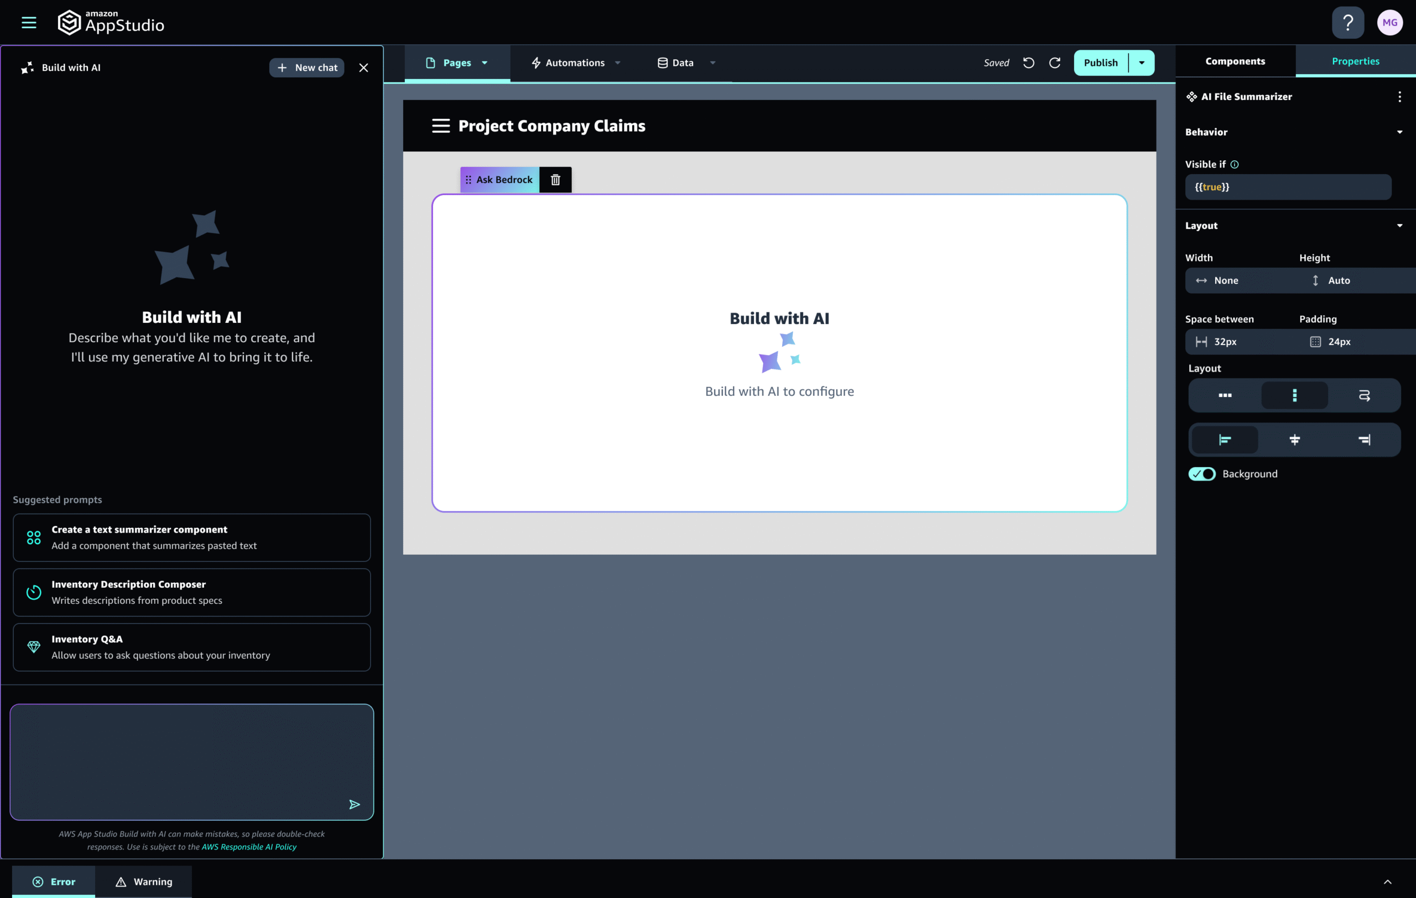Expand the bottom debug panel chevron
Viewport: 1416px width, 898px height.
click(x=1387, y=881)
